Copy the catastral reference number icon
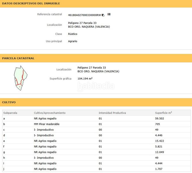 (x=103, y=15)
